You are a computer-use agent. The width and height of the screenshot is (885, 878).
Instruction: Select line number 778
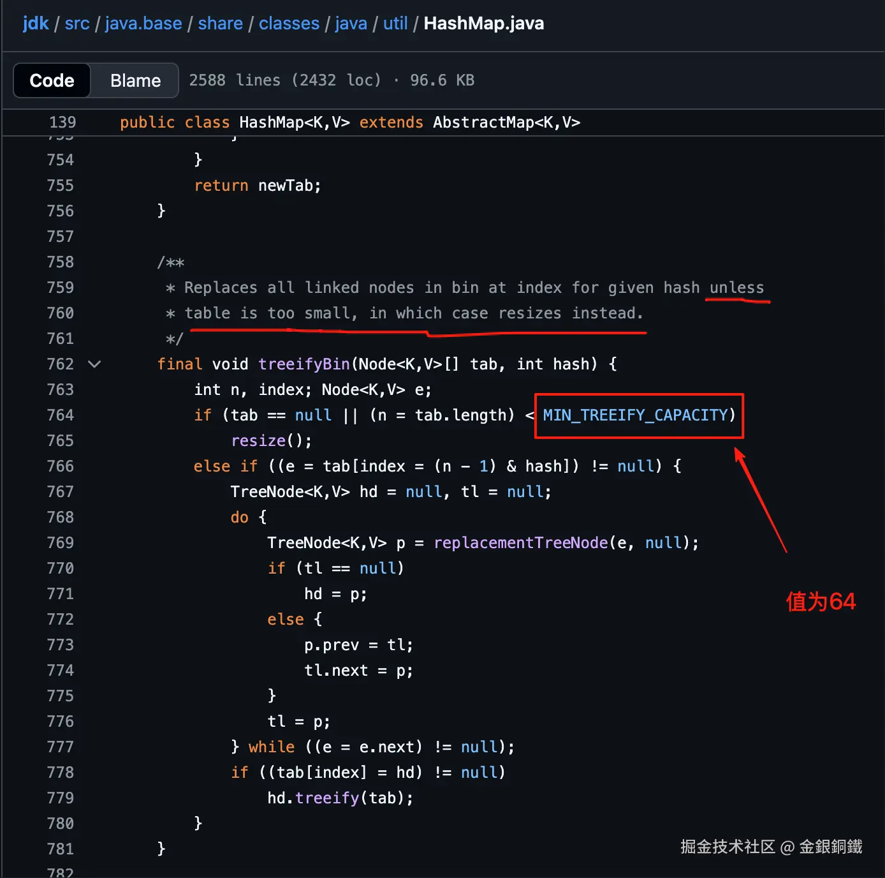click(x=61, y=773)
